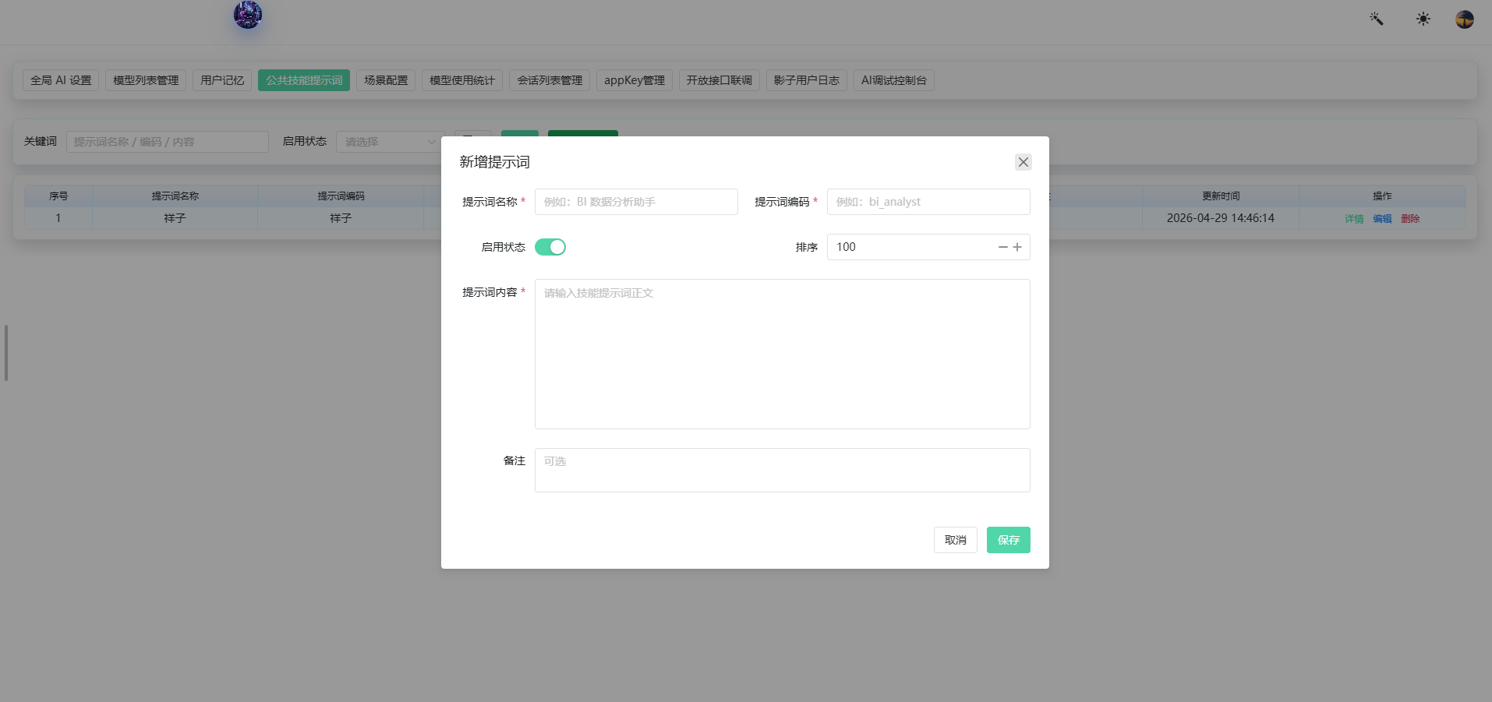Click the 详情 link in row 1

1354,219
